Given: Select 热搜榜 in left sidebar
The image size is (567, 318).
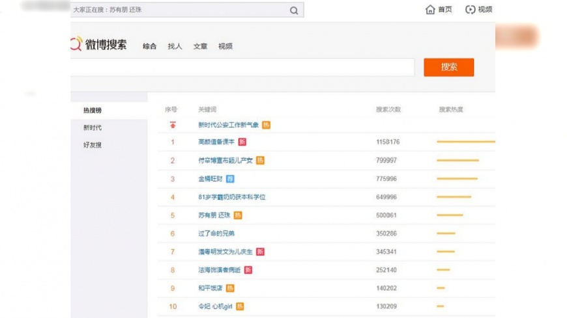Looking at the screenshot, I should (x=93, y=111).
